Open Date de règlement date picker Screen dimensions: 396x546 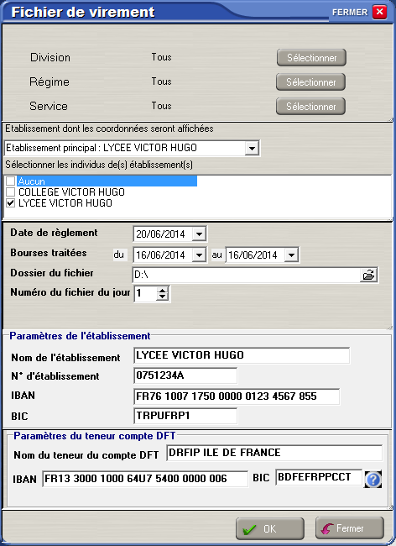(x=199, y=234)
